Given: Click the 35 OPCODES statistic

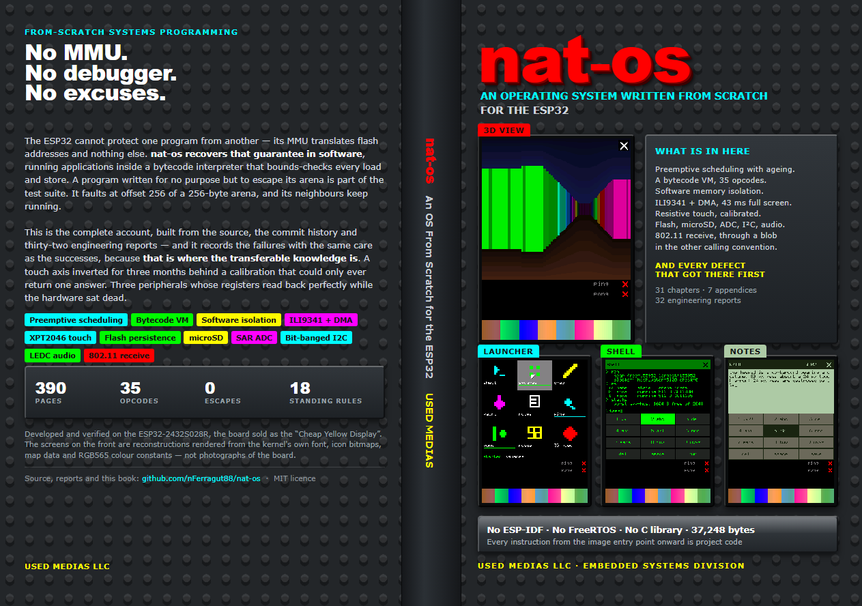Looking at the screenshot, I should tap(139, 392).
